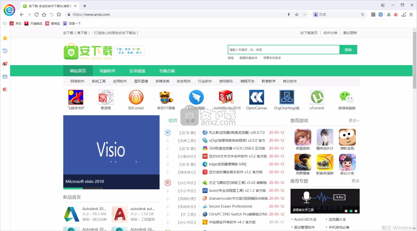This screenshot has width=417, height=231.
Task: Open Microsoft visio 2010 banner image
Action: coord(111,152)
